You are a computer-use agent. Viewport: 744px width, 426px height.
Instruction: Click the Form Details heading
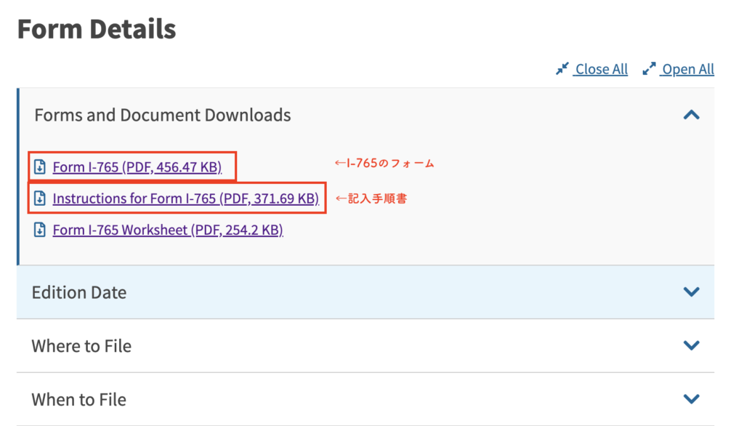click(97, 29)
